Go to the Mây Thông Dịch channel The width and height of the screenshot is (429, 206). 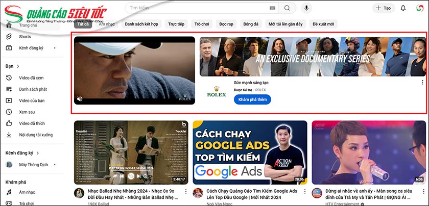[33, 165]
